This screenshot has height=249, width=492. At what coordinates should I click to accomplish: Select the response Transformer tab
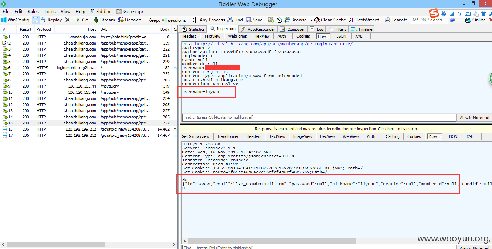[x=228, y=136]
